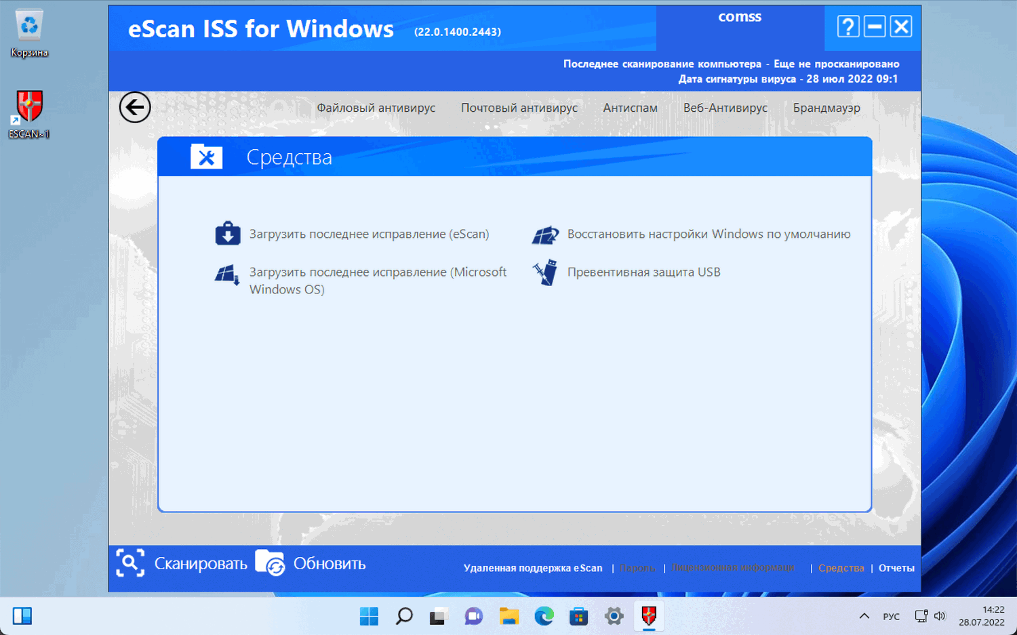Click the download eScan hotfix icon
The height and width of the screenshot is (635, 1017).
coord(228,233)
